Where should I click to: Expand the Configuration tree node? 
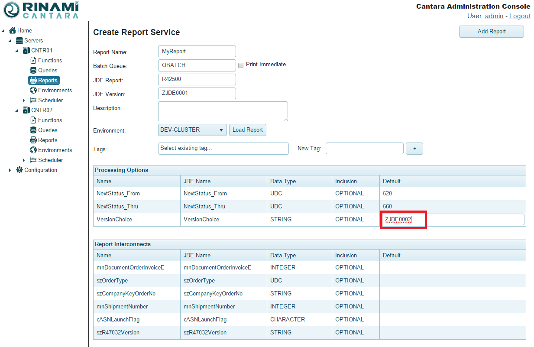point(10,170)
